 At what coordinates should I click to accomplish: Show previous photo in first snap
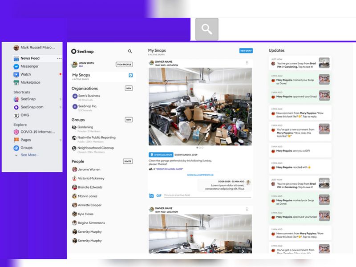pyautogui.click(x=153, y=105)
